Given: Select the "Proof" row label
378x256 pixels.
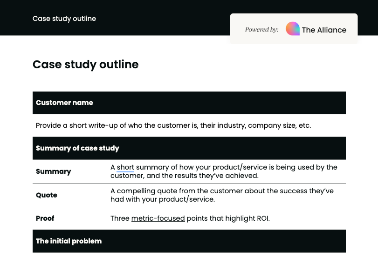Looking at the screenshot, I should click(45, 218).
